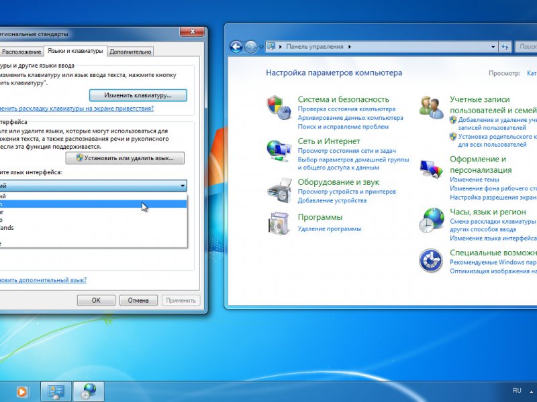Click the Forward arrow in Control Panel
This screenshot has width=537, height=402.
[250, 46]
